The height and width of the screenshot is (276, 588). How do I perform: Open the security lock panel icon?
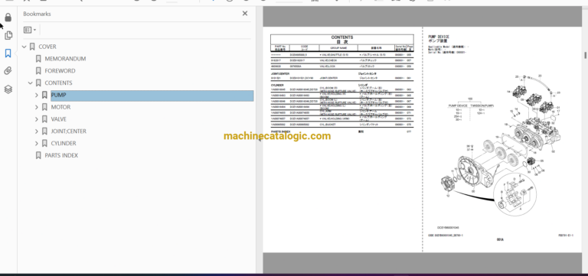tap(8, 18)
